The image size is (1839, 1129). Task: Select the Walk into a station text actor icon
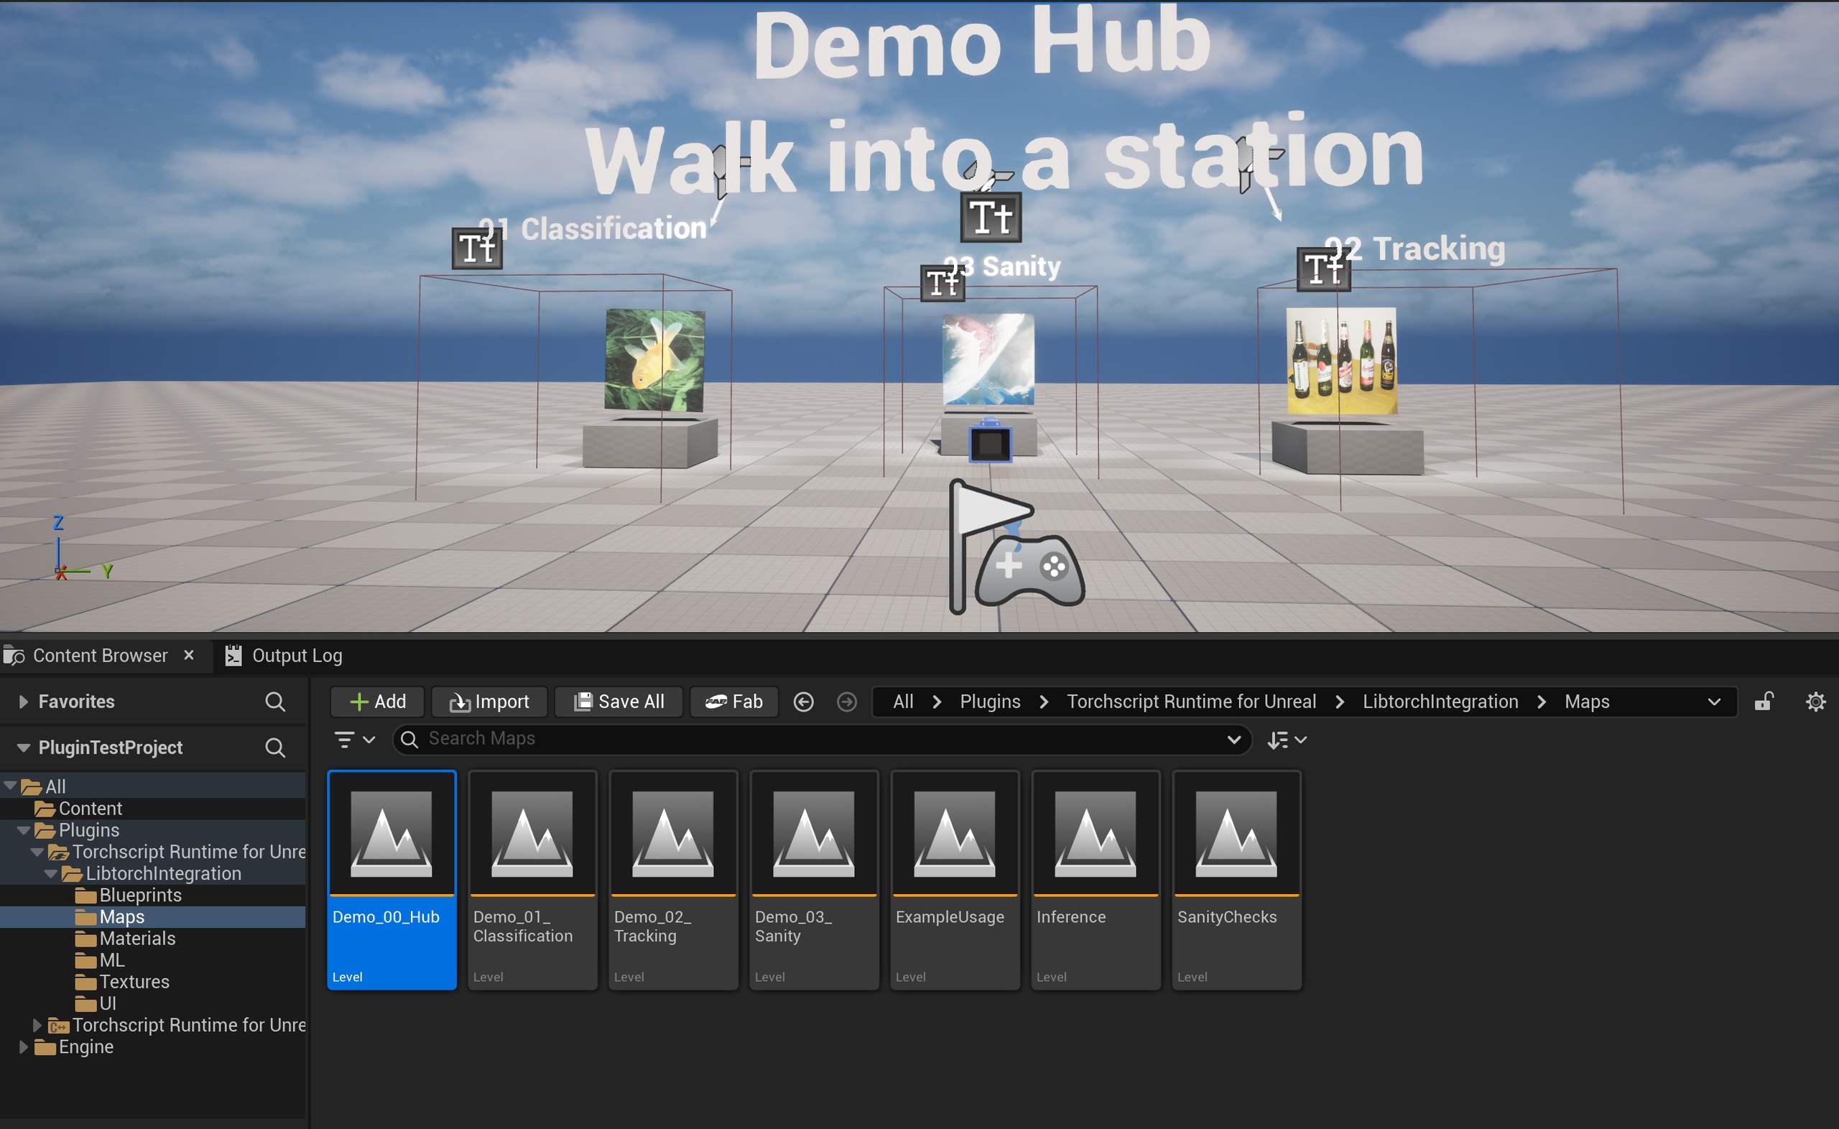coord(991,218)
